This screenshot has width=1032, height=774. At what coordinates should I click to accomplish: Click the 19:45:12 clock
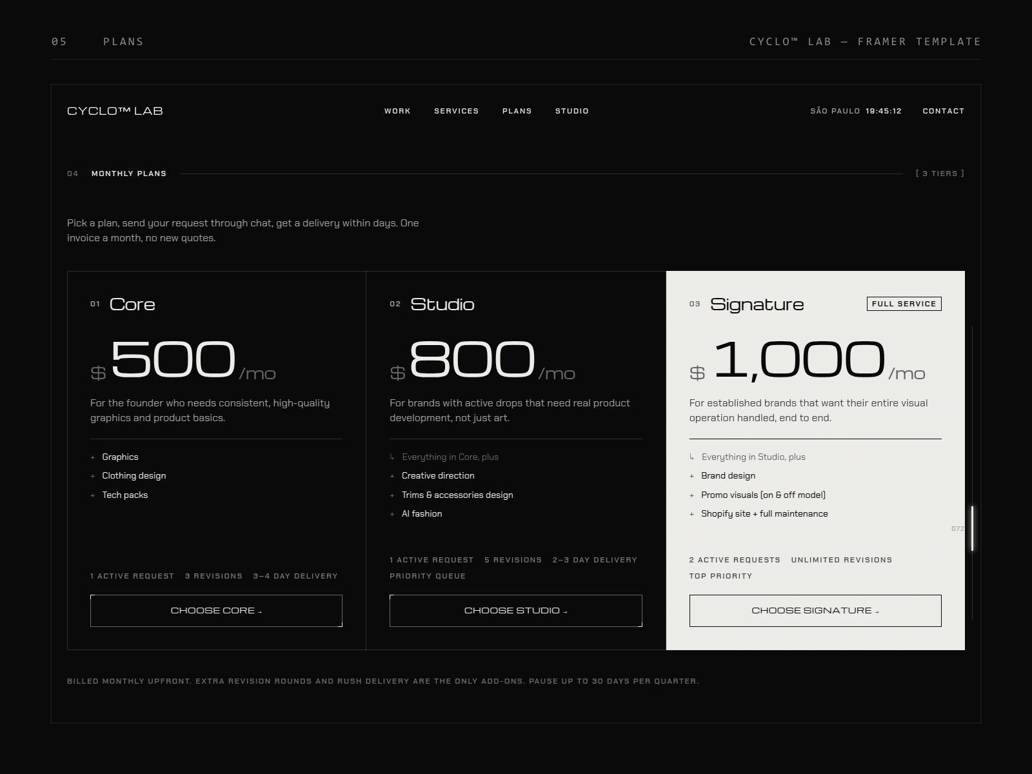click(883, 111)
